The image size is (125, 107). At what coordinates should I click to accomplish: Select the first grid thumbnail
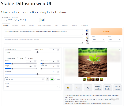(x=85, y=79)
